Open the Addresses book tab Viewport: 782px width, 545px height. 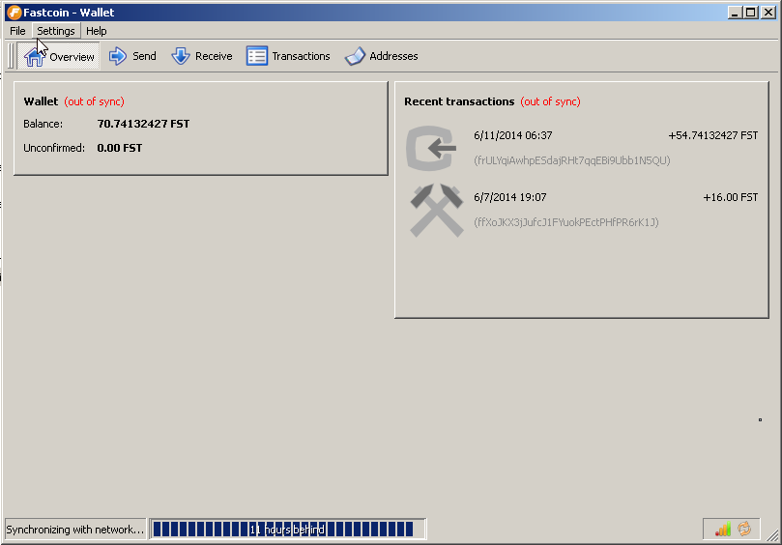coord(381,56)
